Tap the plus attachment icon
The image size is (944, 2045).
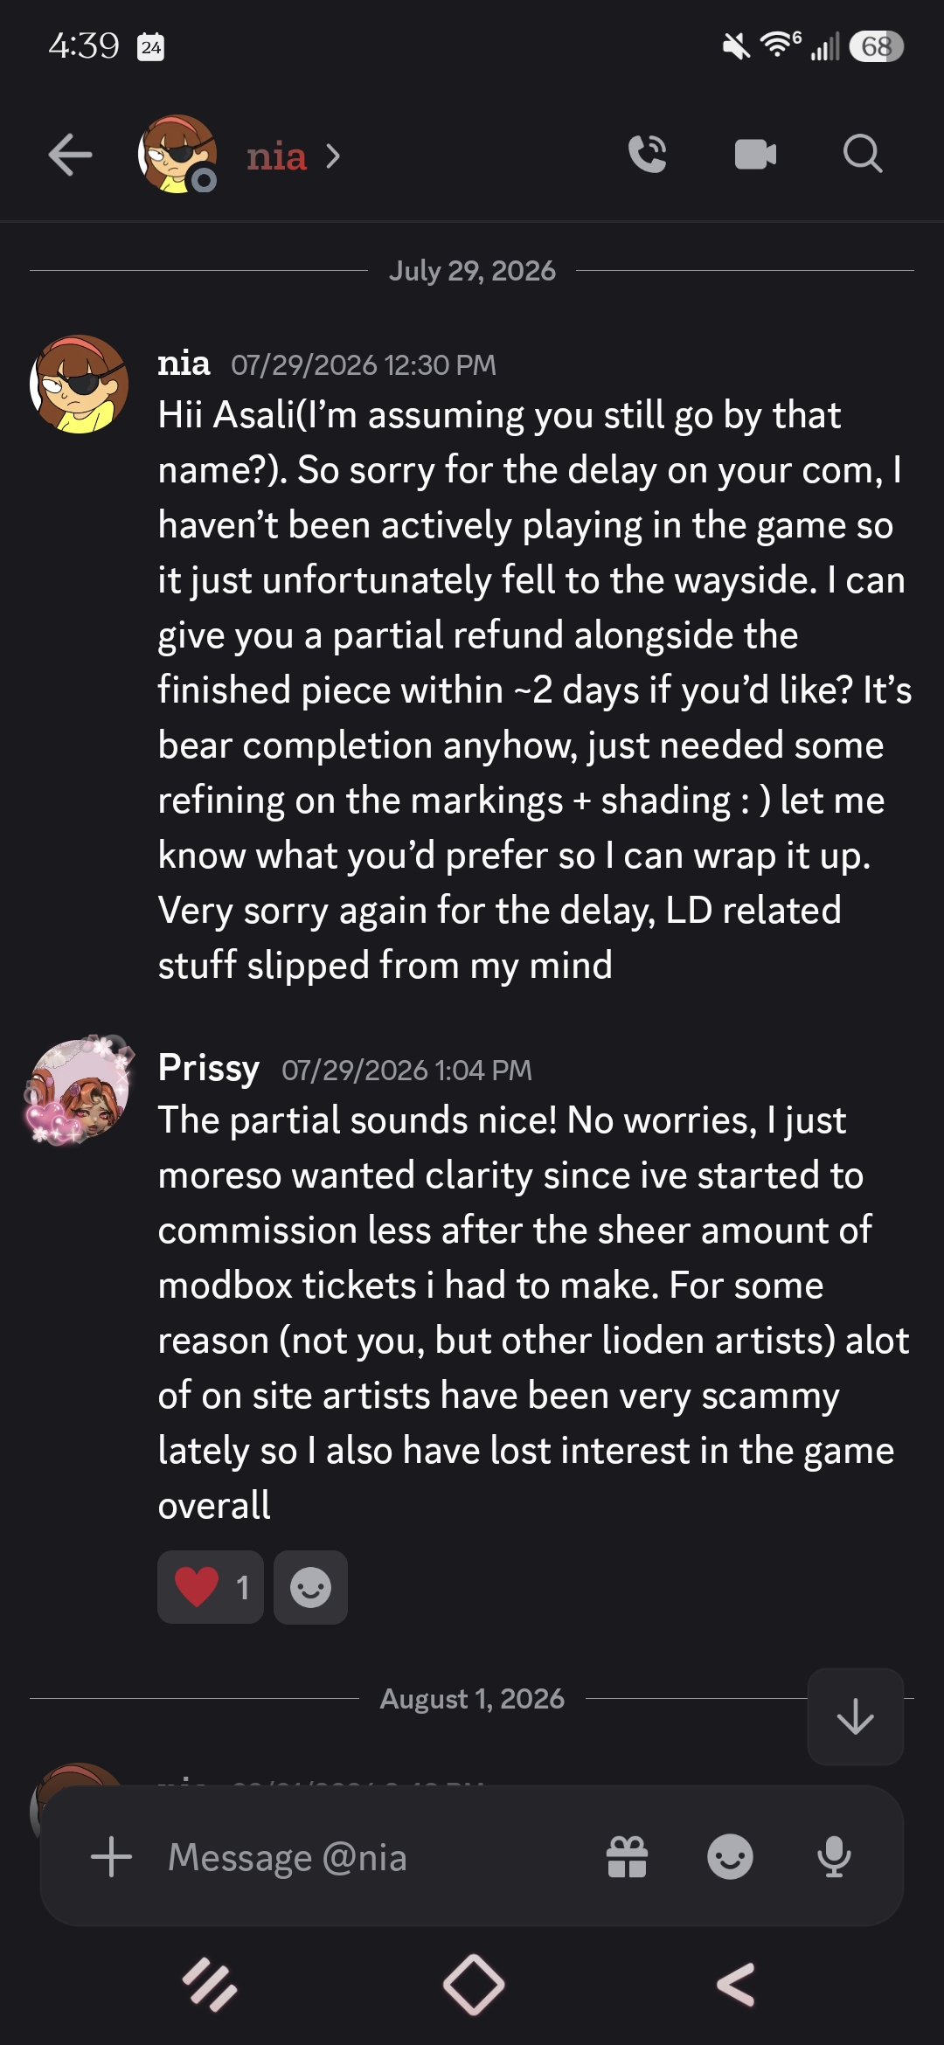pyautogui.click(x=111, y=1856)
